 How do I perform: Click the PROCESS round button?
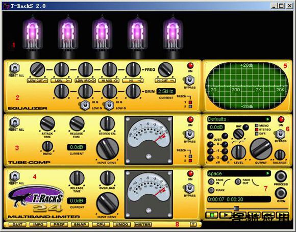pos(281,176)
